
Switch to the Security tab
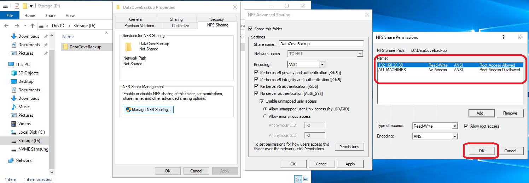pos(217,19)
